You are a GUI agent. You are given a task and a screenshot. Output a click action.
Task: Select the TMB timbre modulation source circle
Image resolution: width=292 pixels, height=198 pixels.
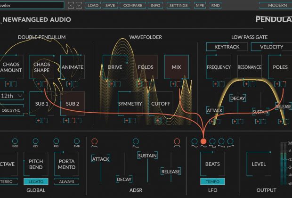77,141
